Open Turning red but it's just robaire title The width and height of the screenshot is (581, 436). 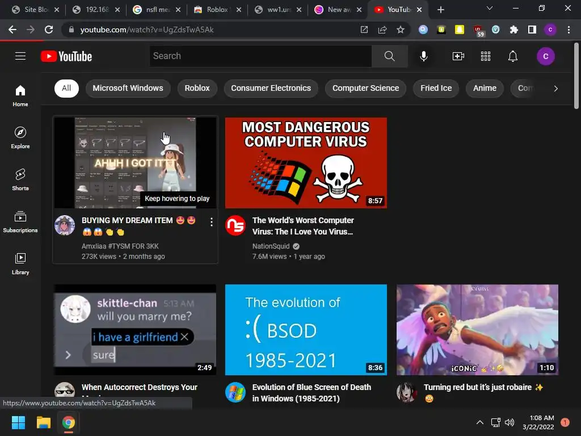click(483, 393)
